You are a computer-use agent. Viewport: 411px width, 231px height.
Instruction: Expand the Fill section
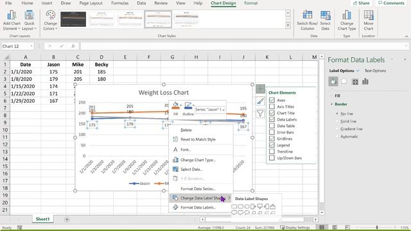(x=337, y=96)
